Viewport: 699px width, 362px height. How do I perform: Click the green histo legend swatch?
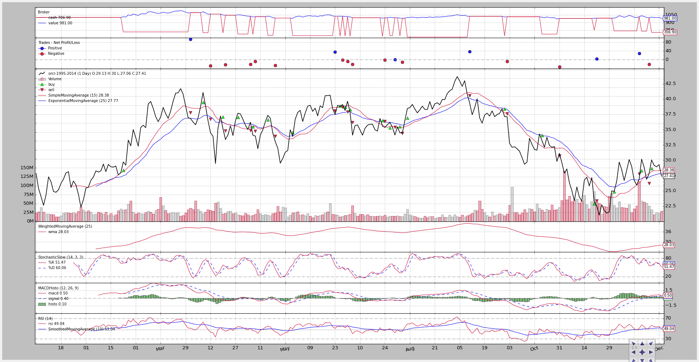tap(42, 304)
